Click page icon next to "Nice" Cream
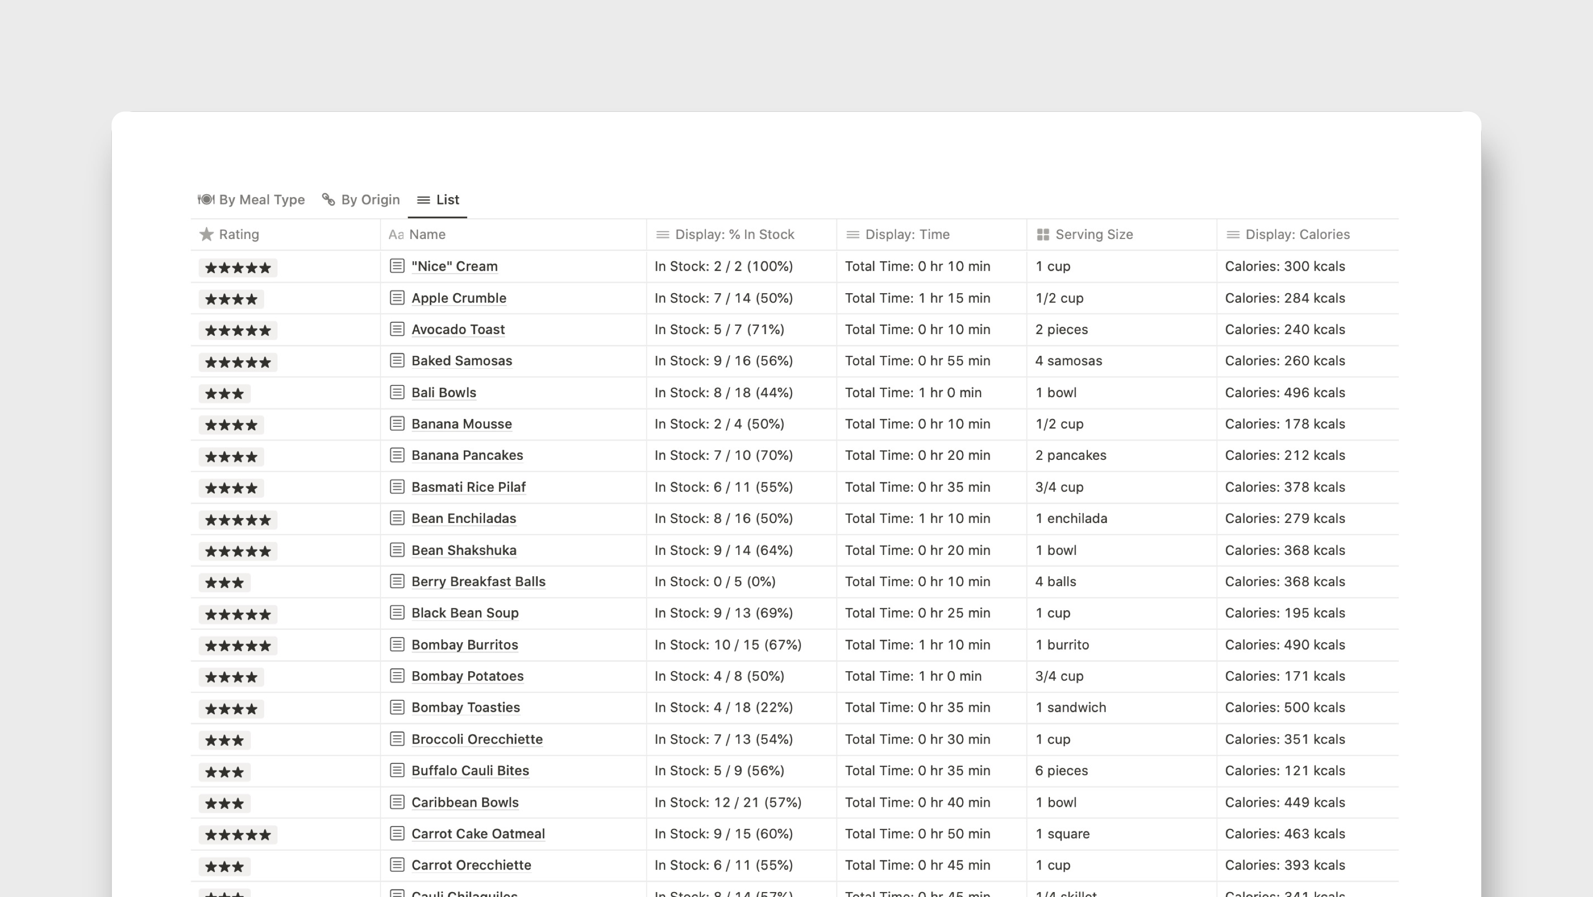The width and height of the screenshot is (1593, 897). (397, 266)
